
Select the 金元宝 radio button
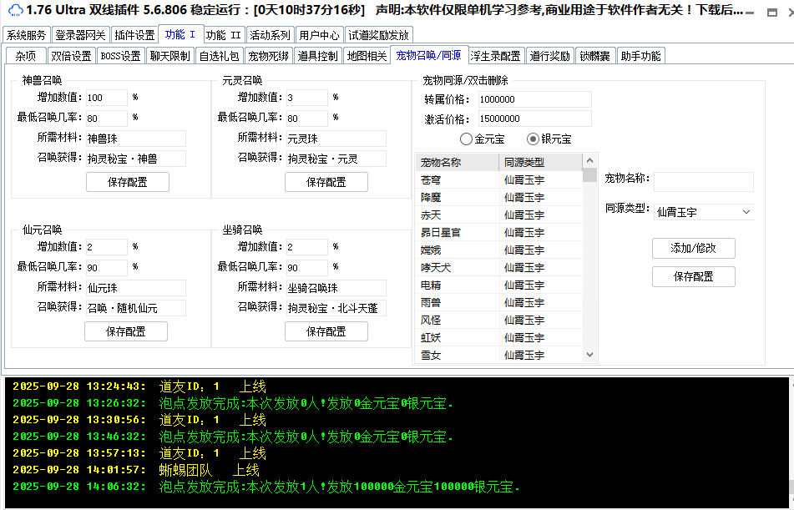(466, 139)
